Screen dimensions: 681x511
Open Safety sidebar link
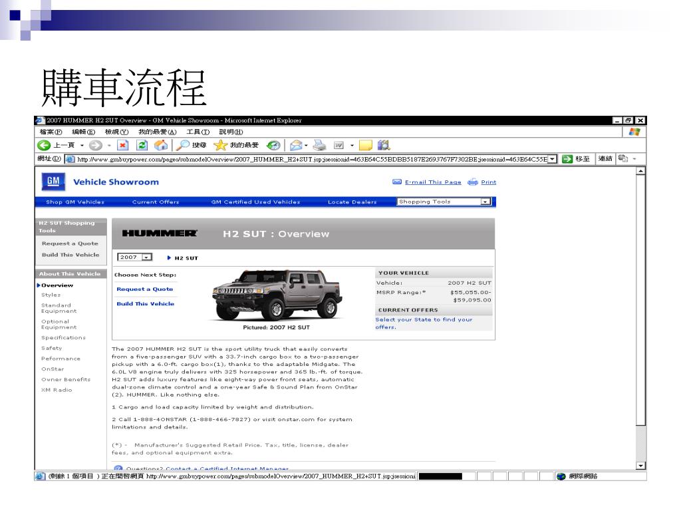click(52, 348)
